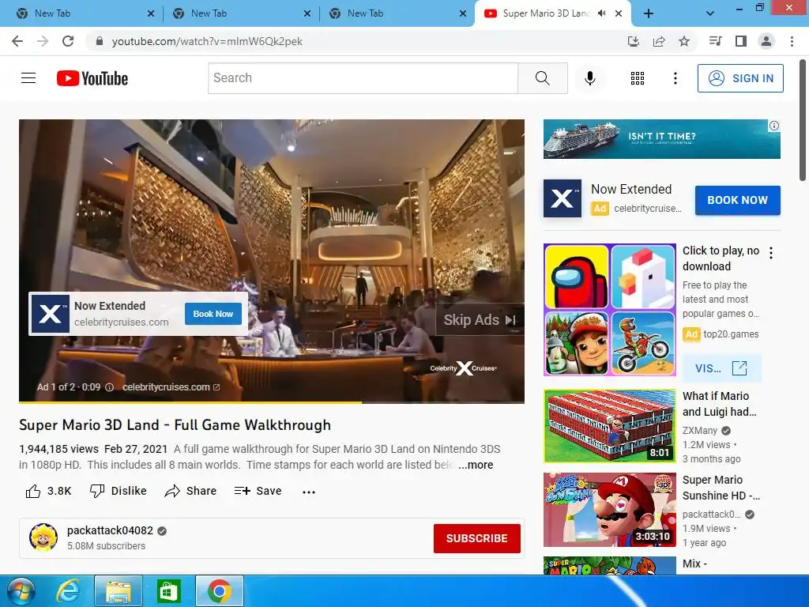Screen dimensions: 809x607
Task: Subscribe to packattack04082
Action: [x=476, y=538]
